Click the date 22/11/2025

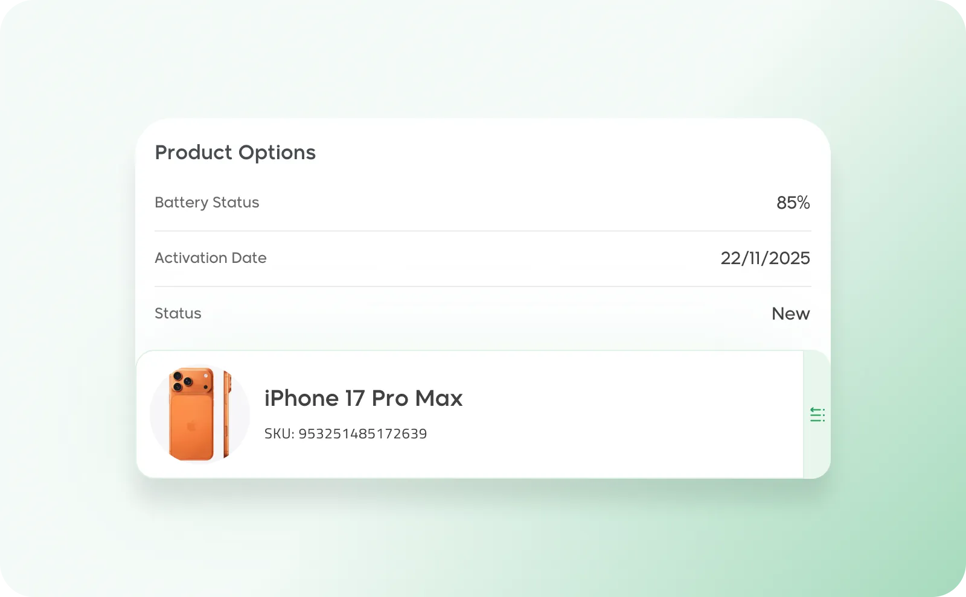pos(766,258)
